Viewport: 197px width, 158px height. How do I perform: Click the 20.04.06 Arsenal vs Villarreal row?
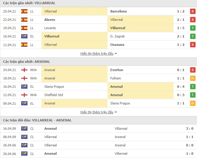click(98, 154)
